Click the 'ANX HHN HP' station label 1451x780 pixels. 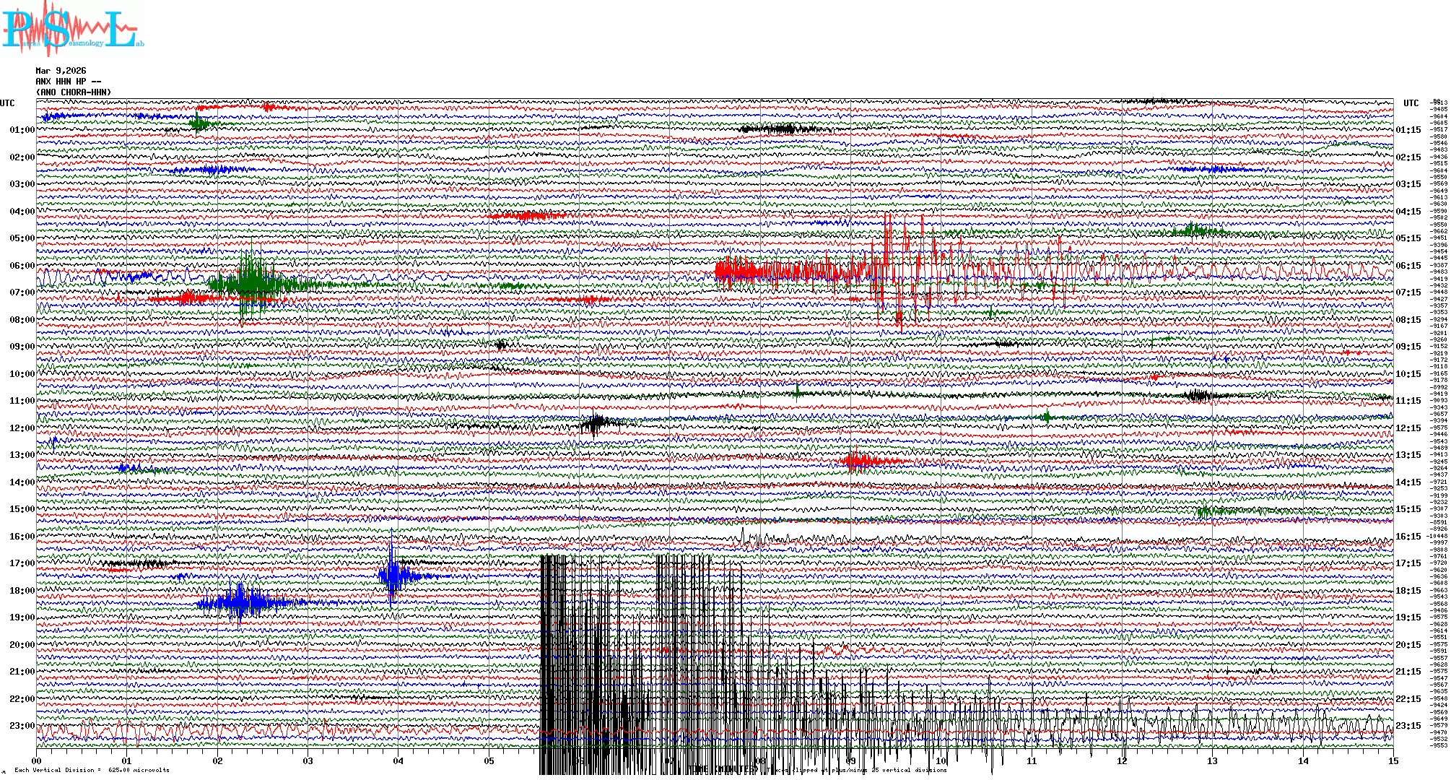click(x=68, y=82)
